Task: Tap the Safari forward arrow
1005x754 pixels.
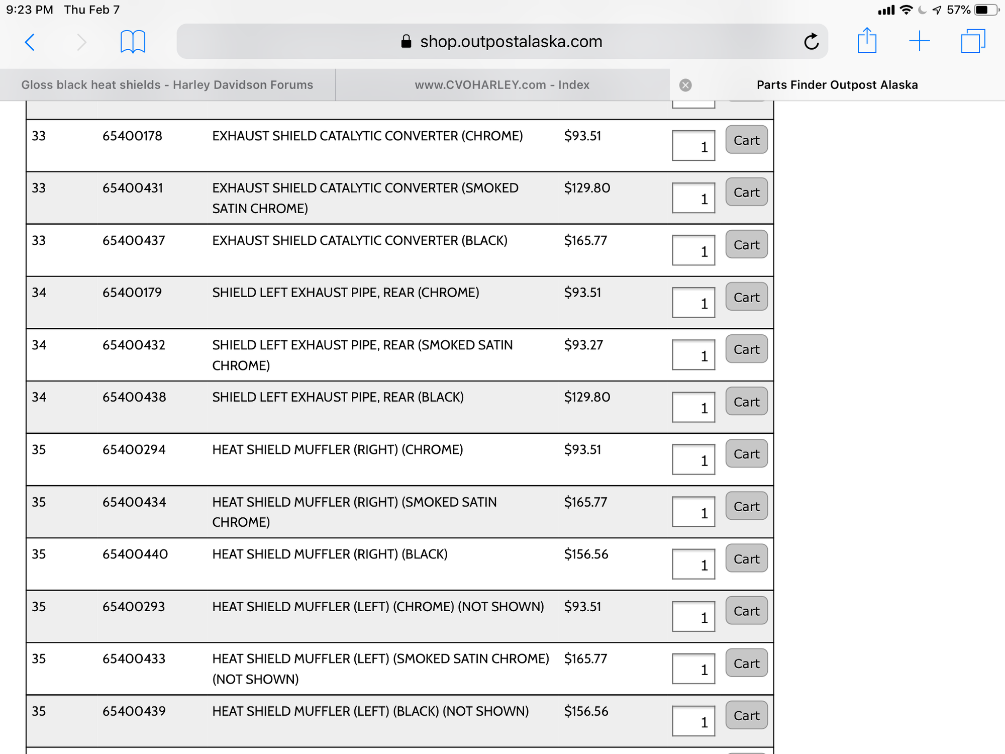Action: pos(81,42)
